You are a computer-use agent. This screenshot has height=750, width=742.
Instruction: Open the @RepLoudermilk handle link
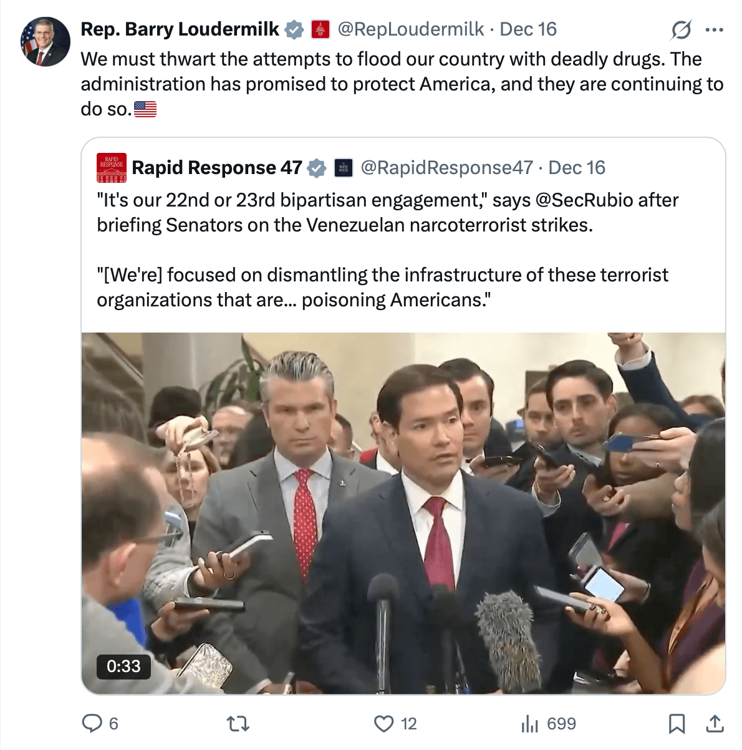click(410, 29)
